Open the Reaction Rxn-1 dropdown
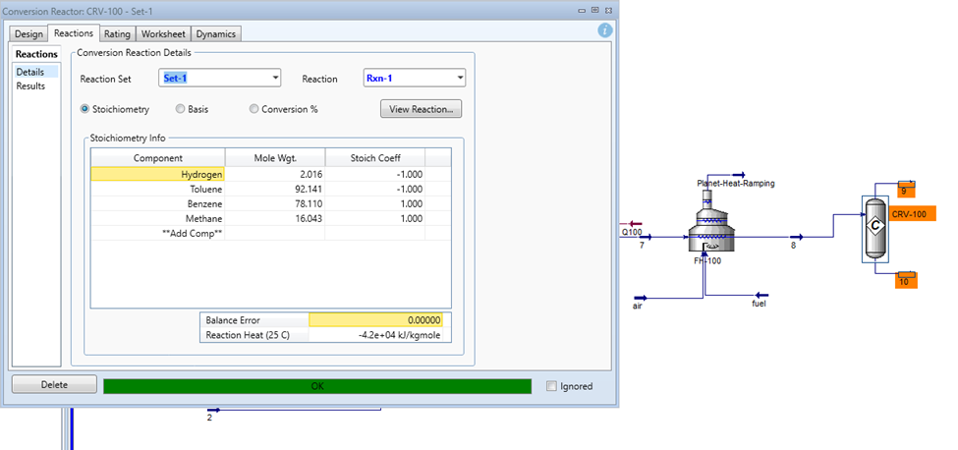 (x=415, y=79)
